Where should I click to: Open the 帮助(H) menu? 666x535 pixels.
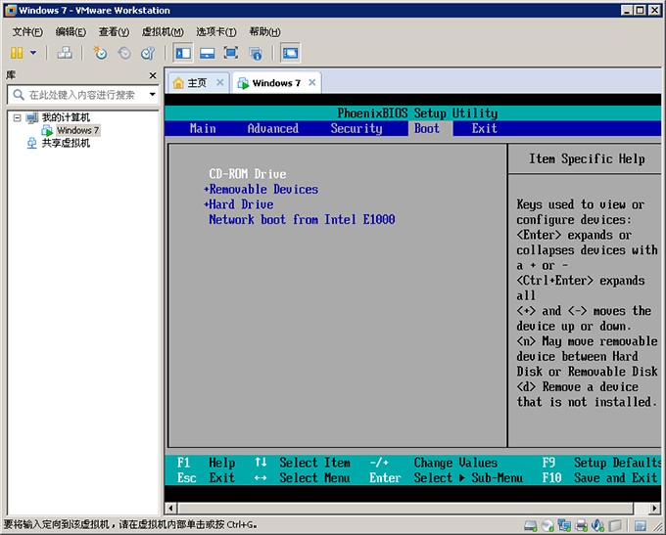(264, 32)
